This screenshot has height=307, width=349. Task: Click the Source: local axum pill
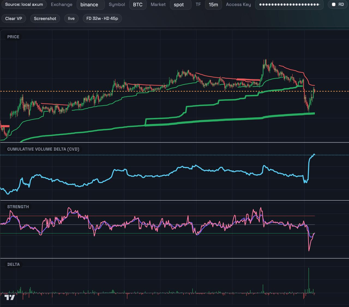[24, 4]
